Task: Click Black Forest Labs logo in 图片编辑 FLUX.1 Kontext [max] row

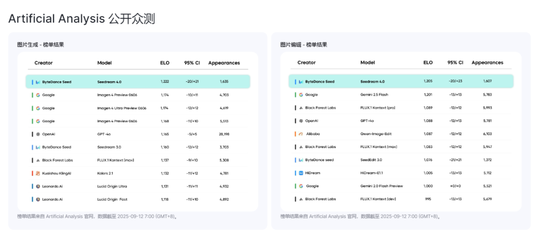Action: click(x=301, y=147)
